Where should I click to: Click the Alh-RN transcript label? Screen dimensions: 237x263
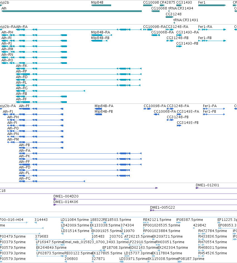(7, 54)
